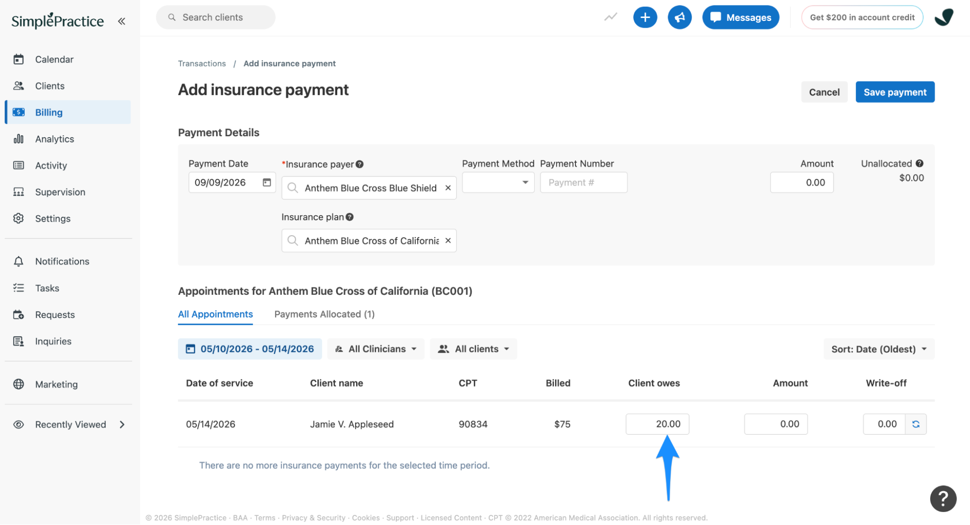The image size is (970, 525).
Task: Open the Privacy & Security footer link
Action: (x=313, y=518)
